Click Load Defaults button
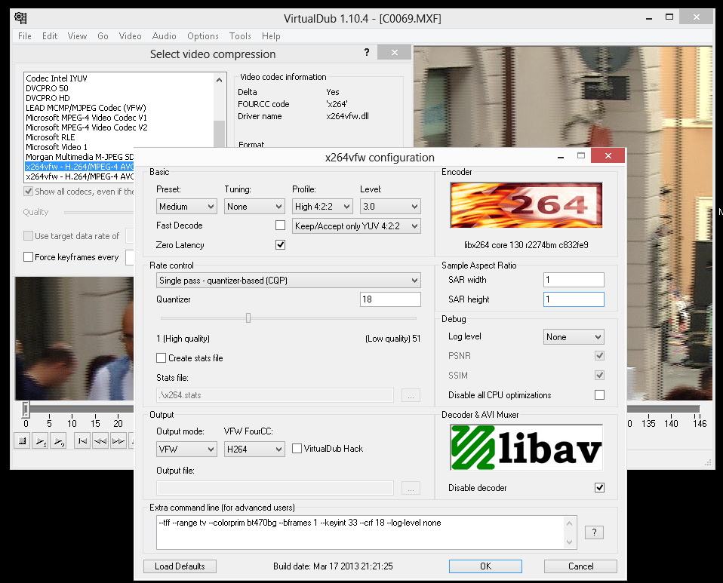Screen dimensions: 723x583 [180, 566]
